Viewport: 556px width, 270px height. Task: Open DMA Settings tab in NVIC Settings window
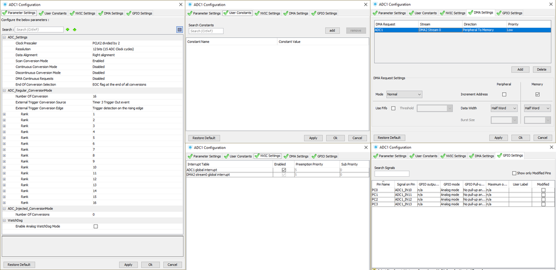(x=296, y=156)
